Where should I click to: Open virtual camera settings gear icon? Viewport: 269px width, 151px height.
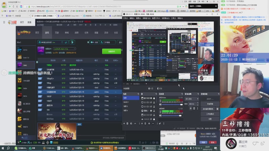click(217, 109)
